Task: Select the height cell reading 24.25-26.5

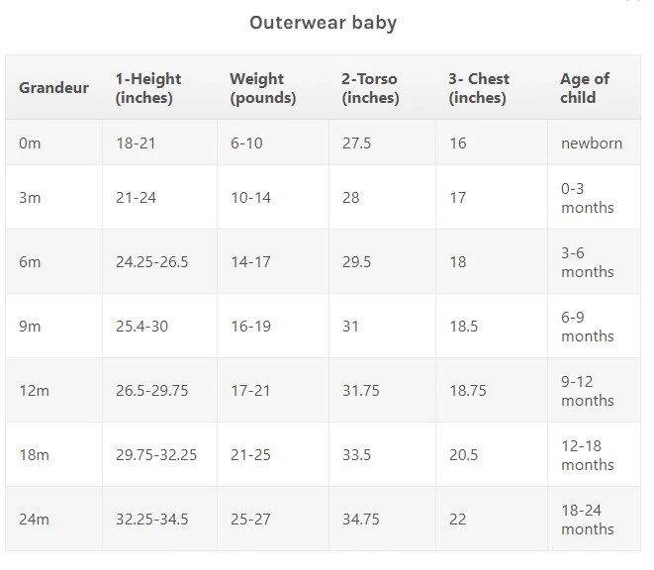Action: point(151,262)
